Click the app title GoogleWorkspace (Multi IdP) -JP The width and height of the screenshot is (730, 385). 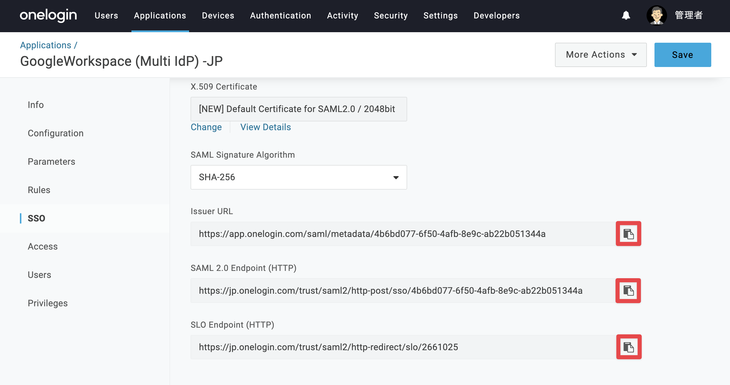point(121,61)
